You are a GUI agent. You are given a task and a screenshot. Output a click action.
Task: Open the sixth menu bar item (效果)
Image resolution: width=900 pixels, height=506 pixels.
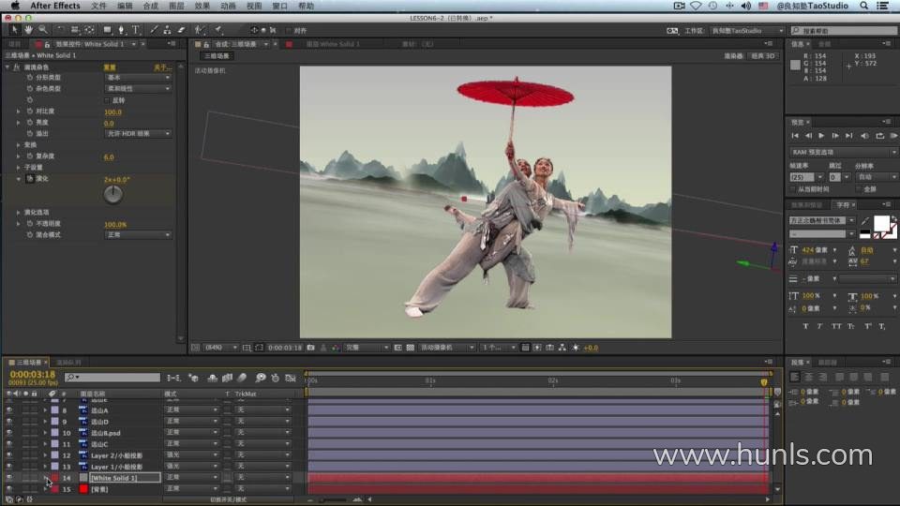(202, 6)
